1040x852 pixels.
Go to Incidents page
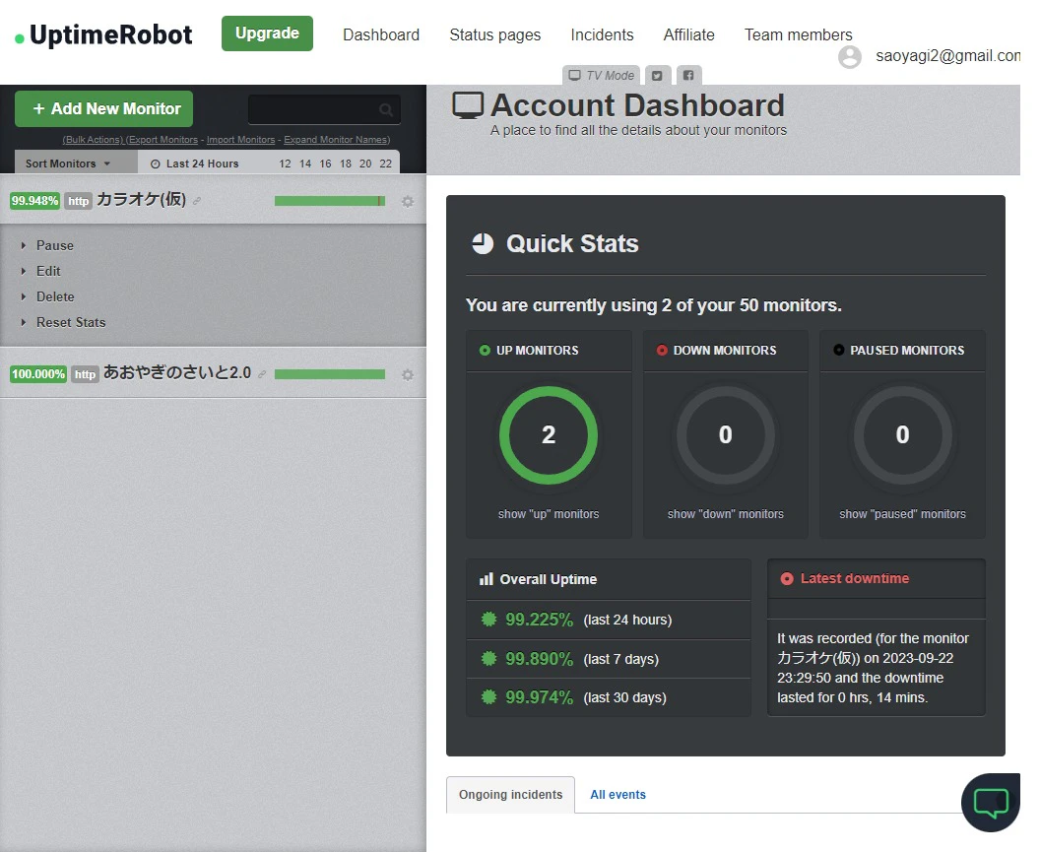pos(602,35)
